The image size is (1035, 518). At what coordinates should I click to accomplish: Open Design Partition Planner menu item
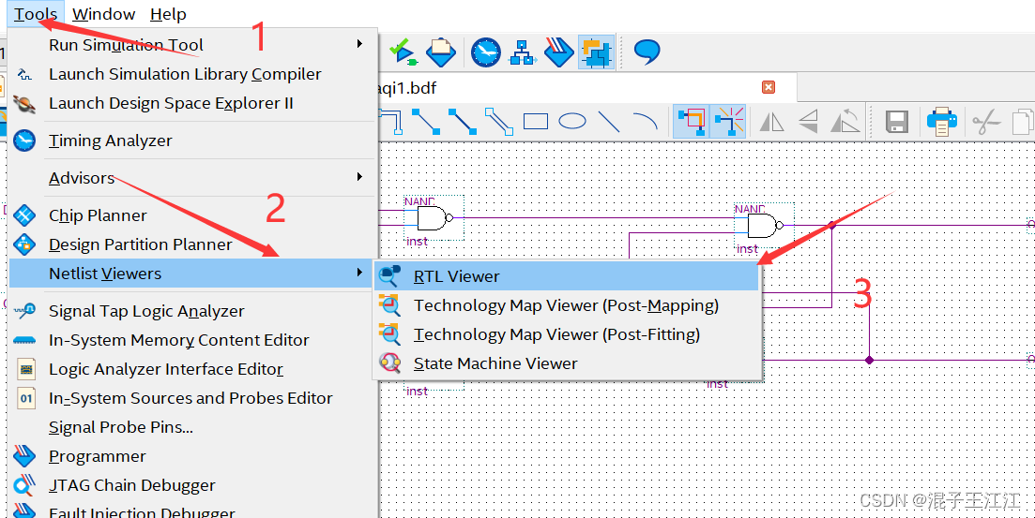[x=192, y=244]
